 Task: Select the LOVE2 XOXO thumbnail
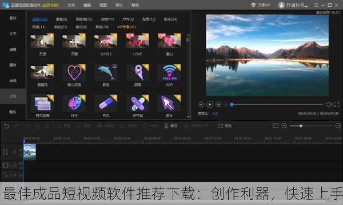pyautogui.click(x=106, y=41)
